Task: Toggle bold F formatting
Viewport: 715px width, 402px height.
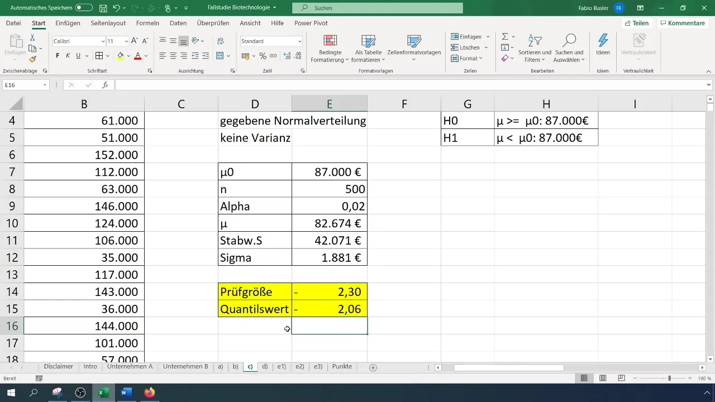Action: coord(58,56)
